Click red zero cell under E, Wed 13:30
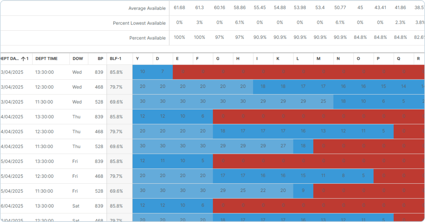 183,71
